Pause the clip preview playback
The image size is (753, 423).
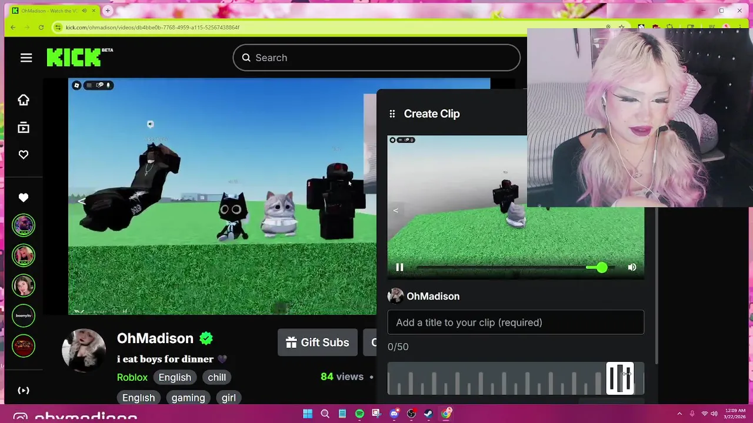[x=400, y=267]
